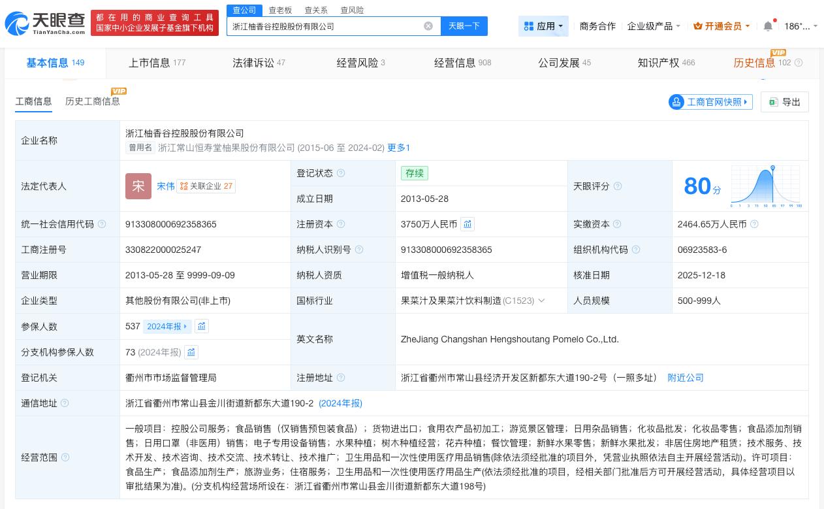Expand 更多1 under the former company name
This screenshot has height=509, width=824.
point(398,148)
